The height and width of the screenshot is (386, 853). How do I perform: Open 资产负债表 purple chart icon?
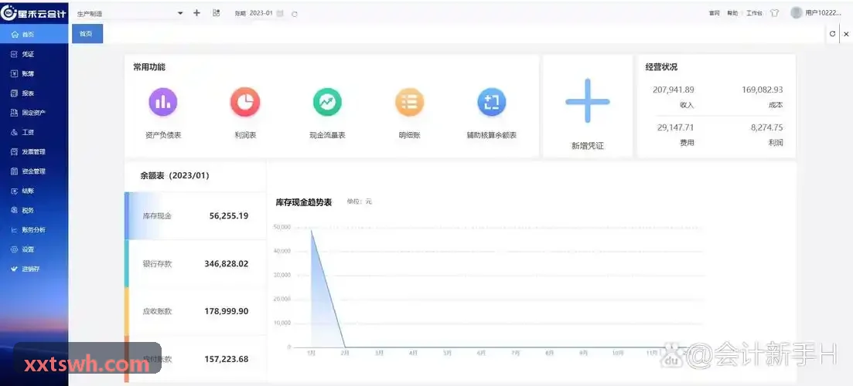163,102
